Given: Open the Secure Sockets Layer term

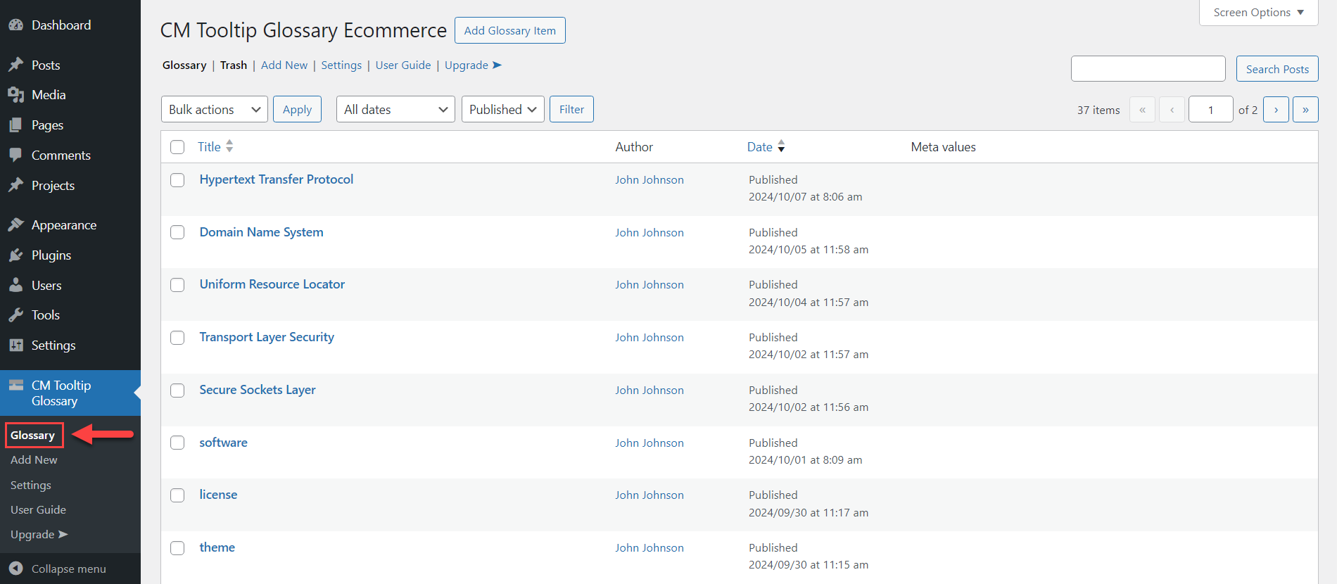Looking at the screenshot, I should tap(258, 390).
